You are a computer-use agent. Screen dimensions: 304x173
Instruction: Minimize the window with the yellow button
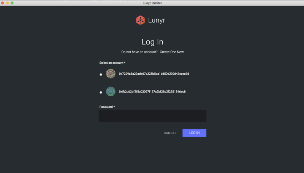click(x=7, y=3)
